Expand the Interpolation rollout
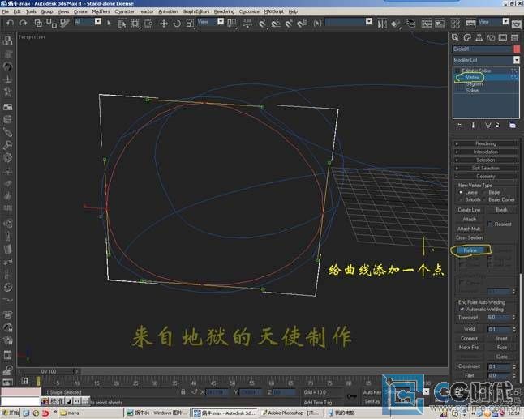Image resolution: width=524 pixels, height=419 pixels. pyautogui.click(x=486, y=152)
